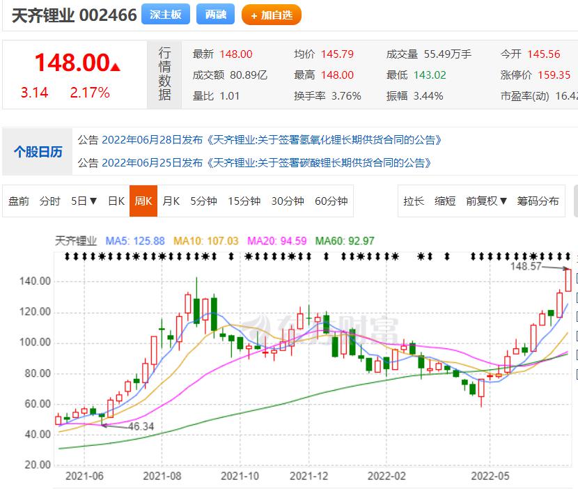578x489 pixels.
Task: Switch to the 盘前 chart tab
Action: tap(18, 201)
